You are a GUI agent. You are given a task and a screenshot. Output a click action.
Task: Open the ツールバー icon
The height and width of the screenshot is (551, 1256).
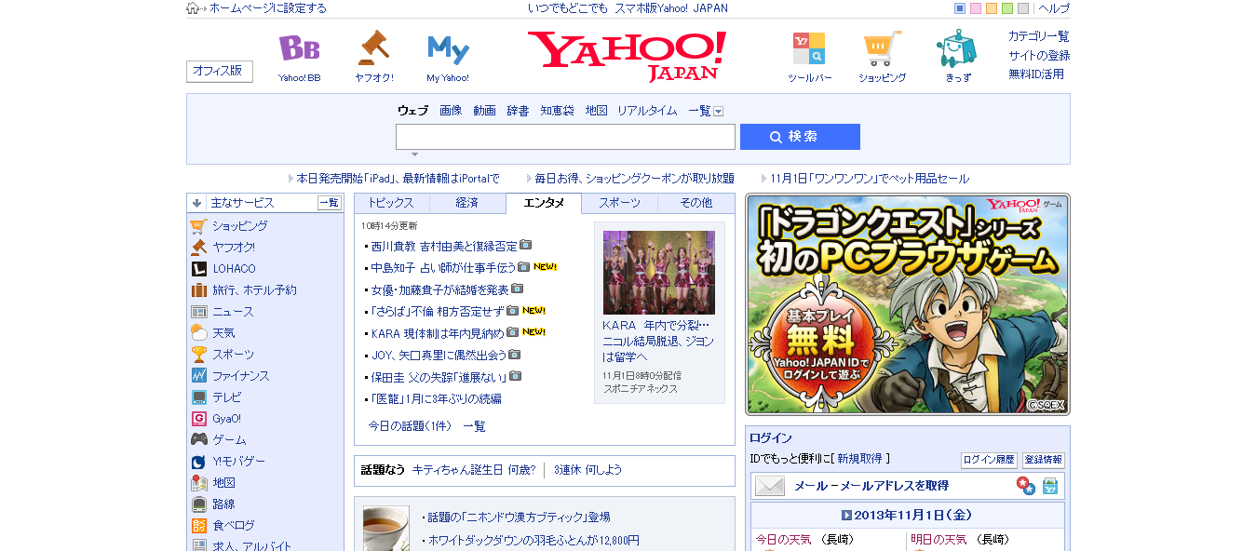point(809,47)
